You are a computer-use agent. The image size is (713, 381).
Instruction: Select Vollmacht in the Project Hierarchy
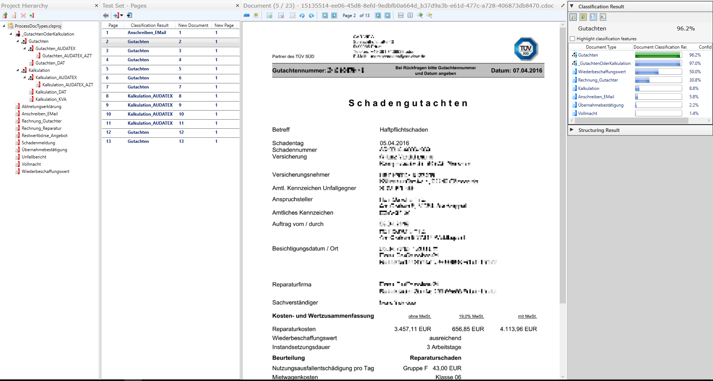click(31, 164)
